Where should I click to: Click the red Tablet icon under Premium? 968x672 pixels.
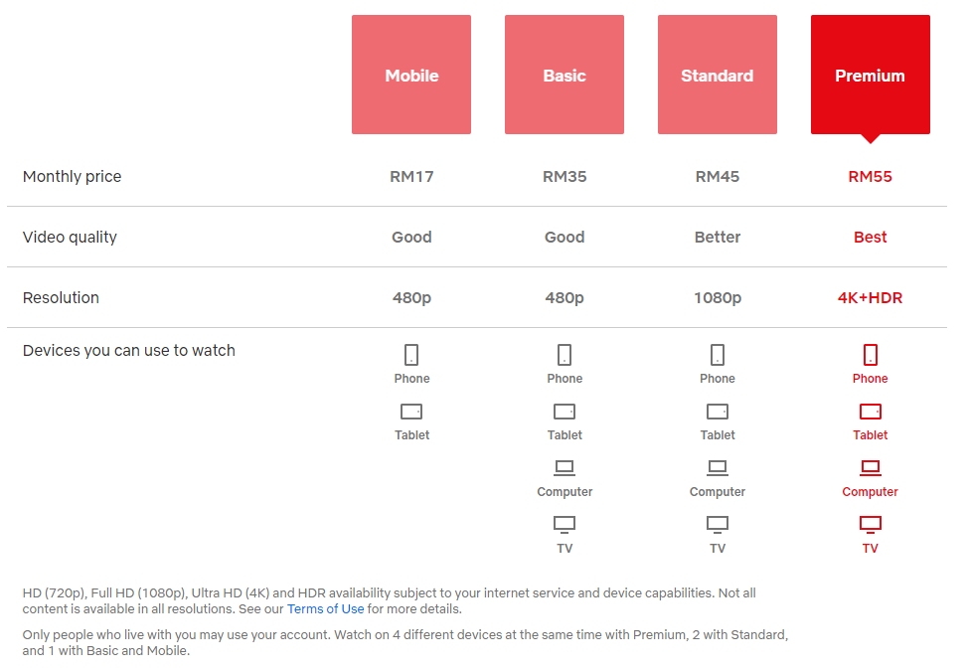coord(871,412)
